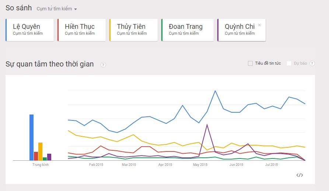Click the Feb 2015 axis label

point(96,165)
